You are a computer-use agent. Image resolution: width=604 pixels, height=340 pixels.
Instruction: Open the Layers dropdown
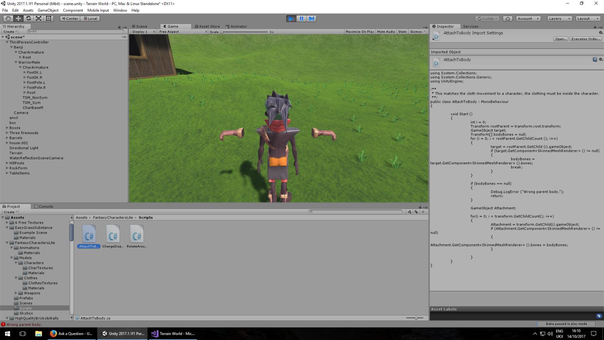pos(559,19)
